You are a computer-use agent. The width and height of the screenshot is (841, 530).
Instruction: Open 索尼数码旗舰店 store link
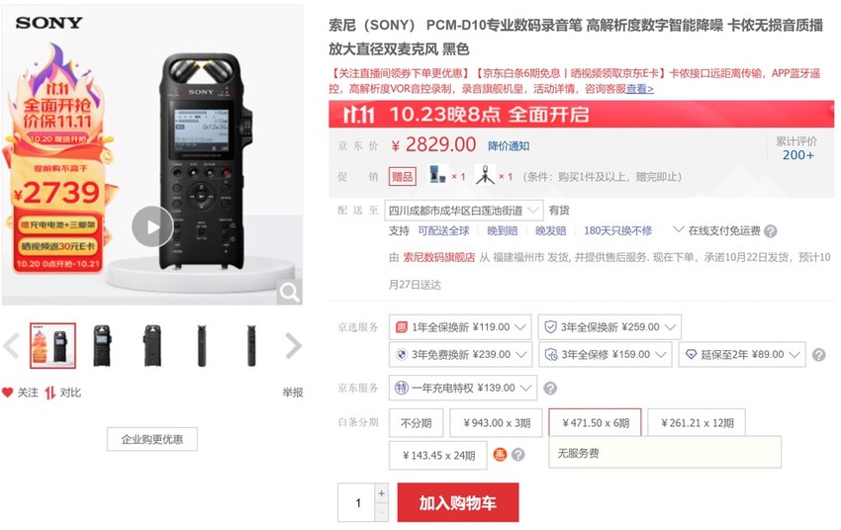438,258
